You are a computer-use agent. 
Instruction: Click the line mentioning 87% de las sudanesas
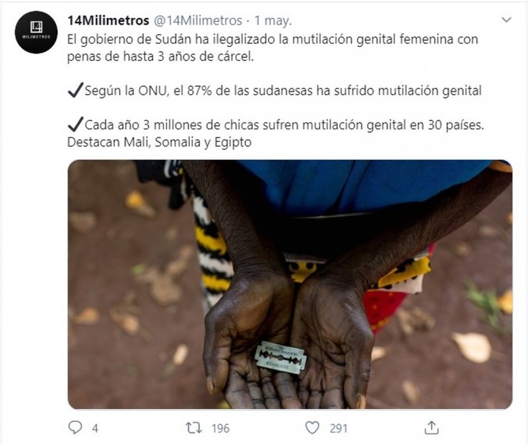pyautogui.click(x=275, y=90)
